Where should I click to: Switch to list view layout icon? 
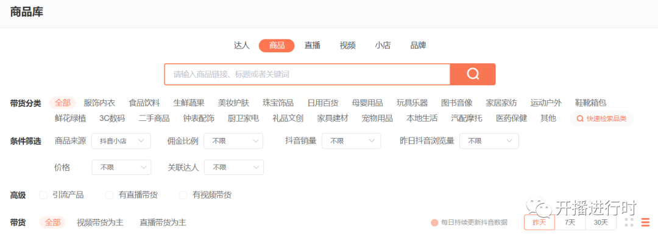pos(645,222)
